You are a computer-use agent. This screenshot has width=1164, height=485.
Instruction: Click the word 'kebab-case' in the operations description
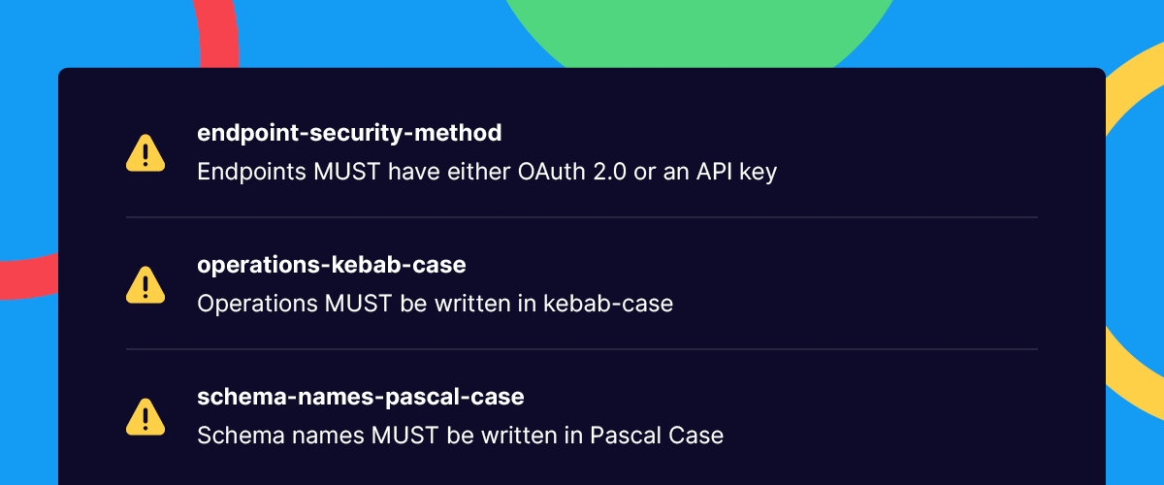click(x=607, y=304)
